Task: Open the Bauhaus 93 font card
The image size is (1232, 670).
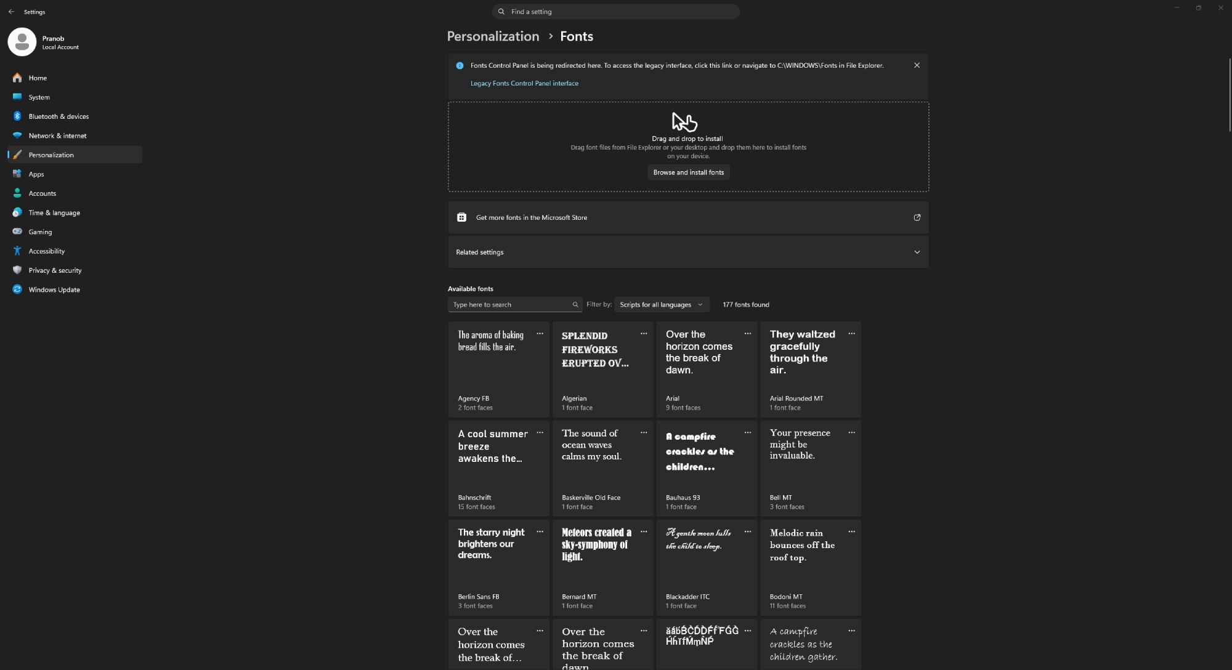Action: pyautogui.click(x=707, y=469)
